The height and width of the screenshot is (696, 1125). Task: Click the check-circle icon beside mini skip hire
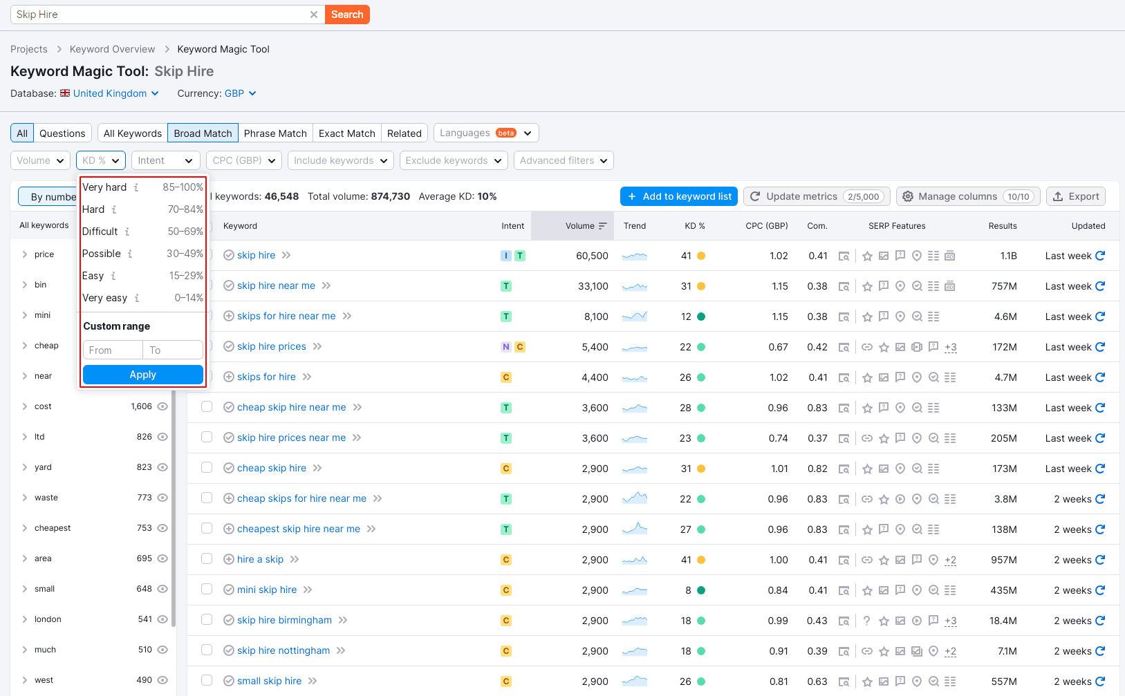(x=229, y=590)
